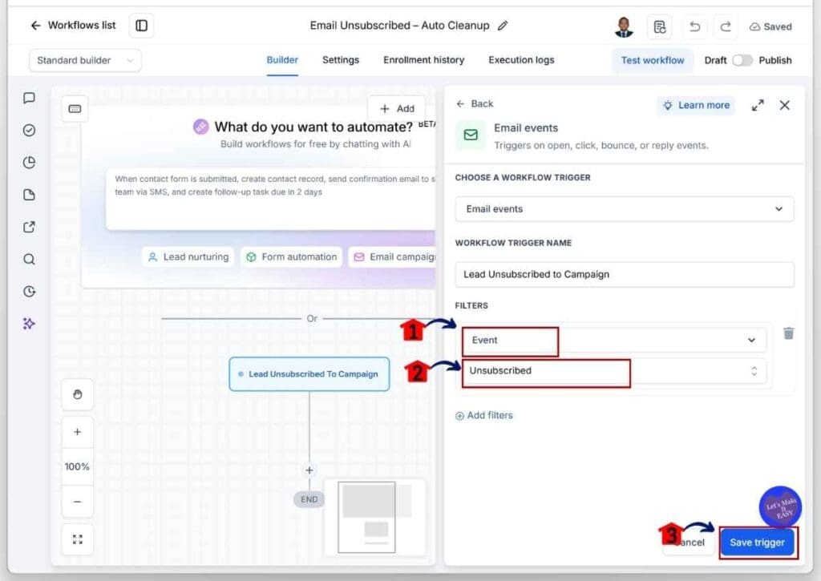821x581 pixels.
Task: Click the 100% zoom level
Action: [x=77, y=466]
